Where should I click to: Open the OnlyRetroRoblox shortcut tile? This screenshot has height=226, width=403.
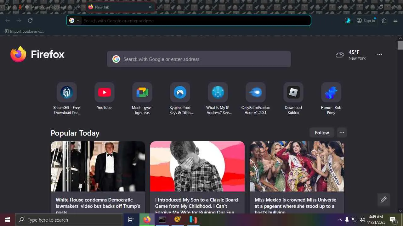pyautogui.click(x=256, y=92)
